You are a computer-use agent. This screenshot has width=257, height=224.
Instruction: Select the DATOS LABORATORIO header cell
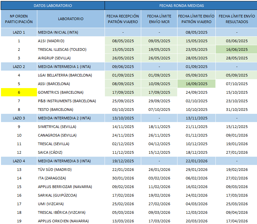(x=53, y=6)
